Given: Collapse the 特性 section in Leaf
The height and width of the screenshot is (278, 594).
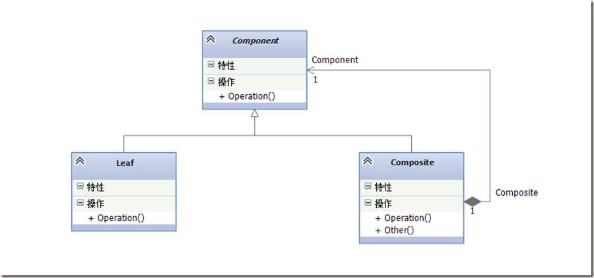Looking at the screenshot, I should click(x=80, y=186).
